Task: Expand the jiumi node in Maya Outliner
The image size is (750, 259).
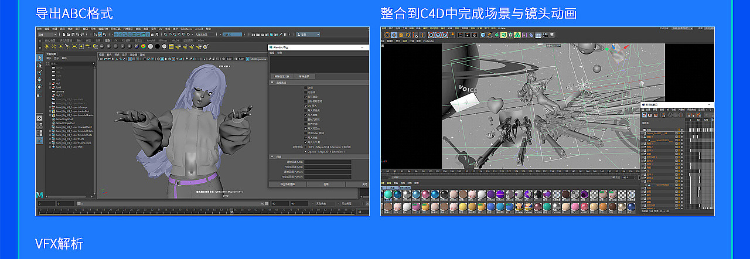Action: (50, 87)
